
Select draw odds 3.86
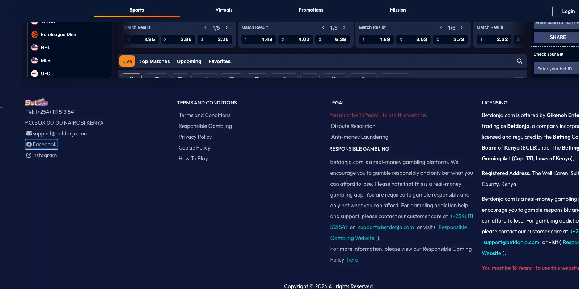[178, 39]
